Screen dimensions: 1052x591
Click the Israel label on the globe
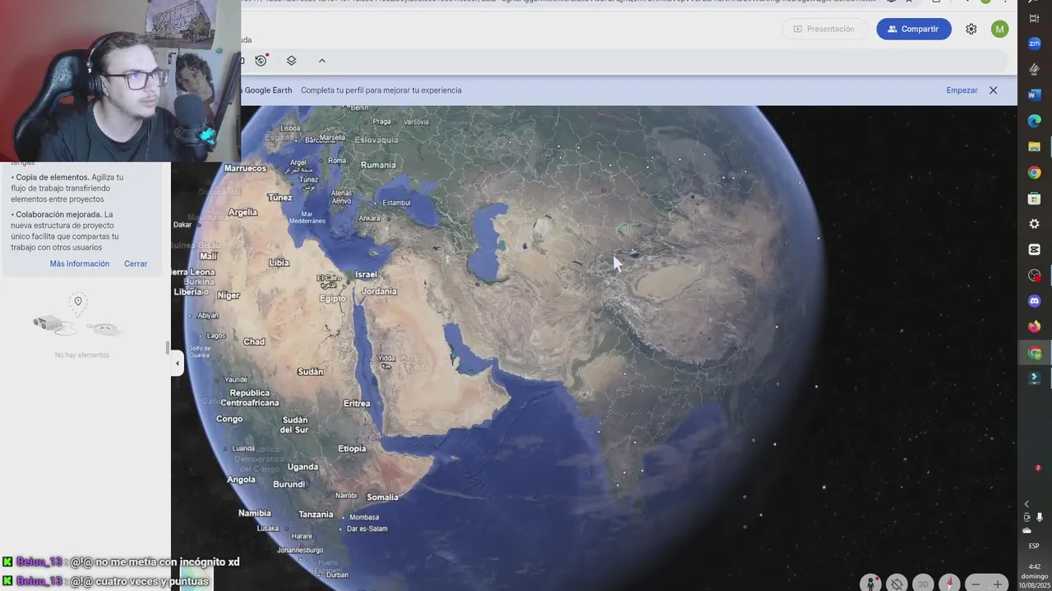click(366, 274)
